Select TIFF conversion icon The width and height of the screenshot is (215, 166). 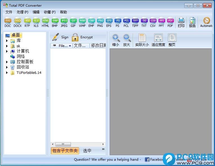tap(135, 22)
